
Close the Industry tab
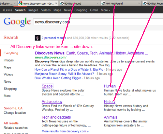(x=15, y=3)
